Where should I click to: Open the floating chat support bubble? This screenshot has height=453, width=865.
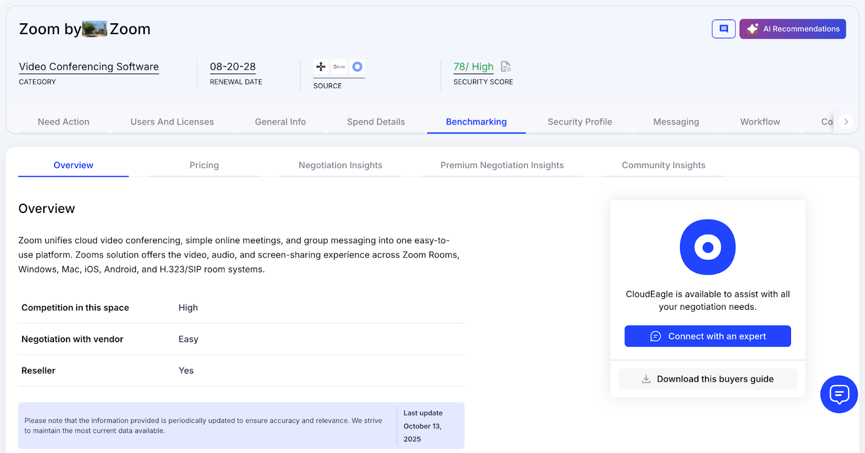(x=839, y=395)
